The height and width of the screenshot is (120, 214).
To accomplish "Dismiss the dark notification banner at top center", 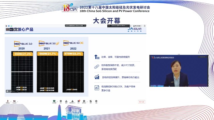I will pyautogui.click(x=85, y=26).
